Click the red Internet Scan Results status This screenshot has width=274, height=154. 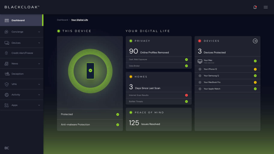[186, 95]
